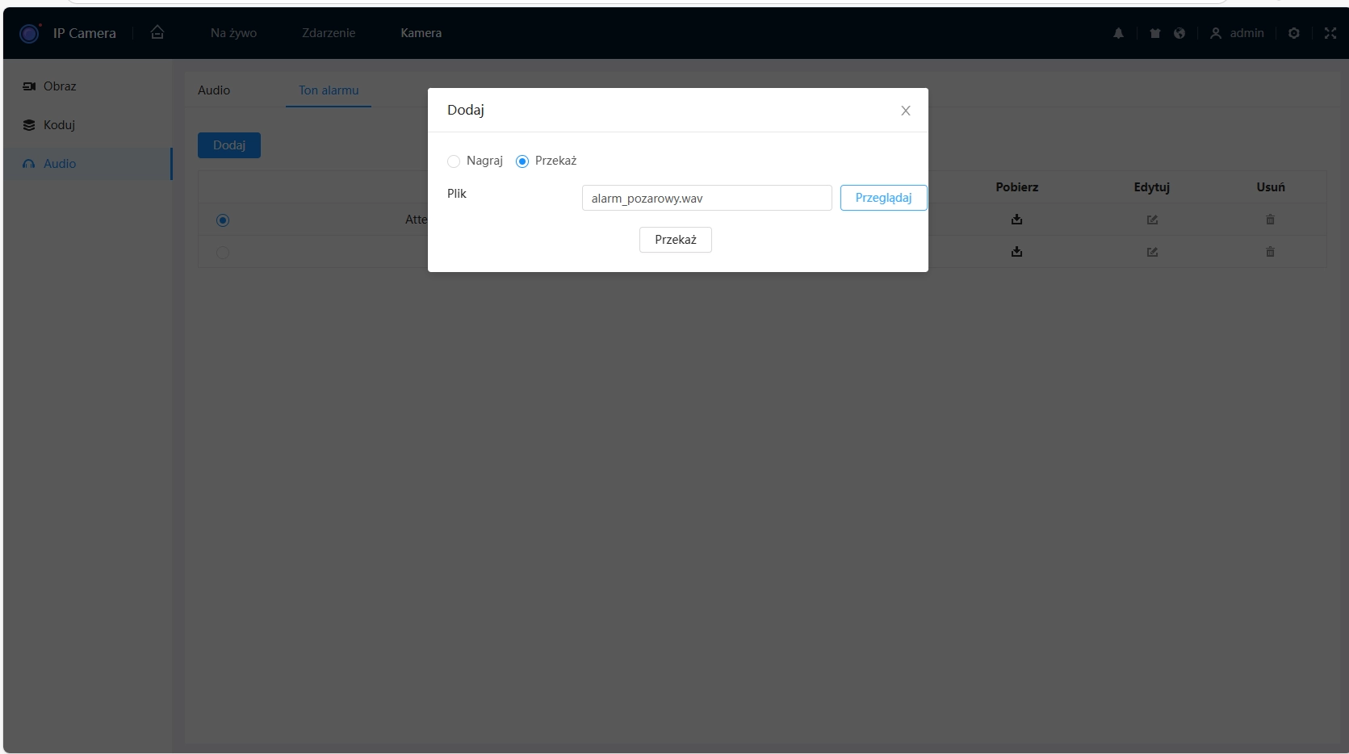Switch to the Audio tab
1349x754 pixels.
214,90
